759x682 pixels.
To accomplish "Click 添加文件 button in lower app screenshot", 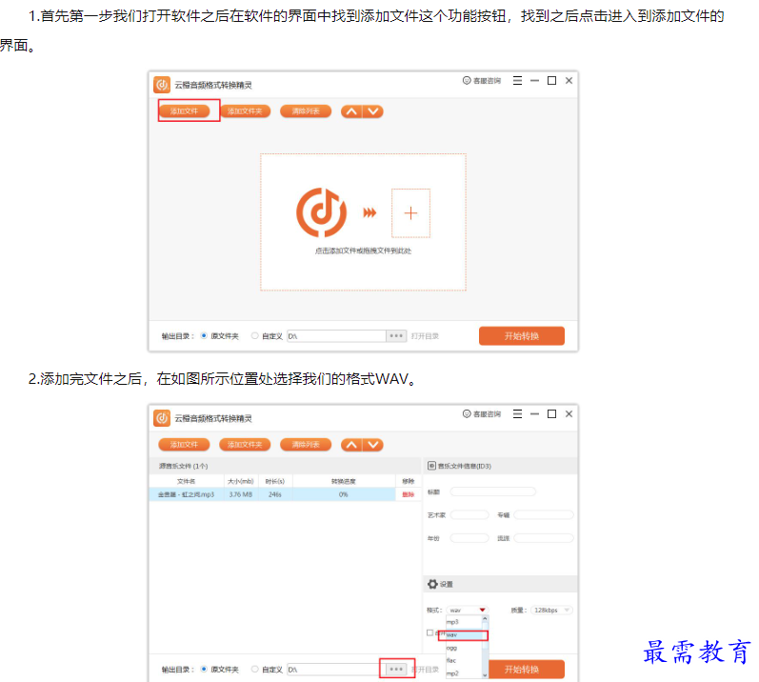I will point(184,445).
